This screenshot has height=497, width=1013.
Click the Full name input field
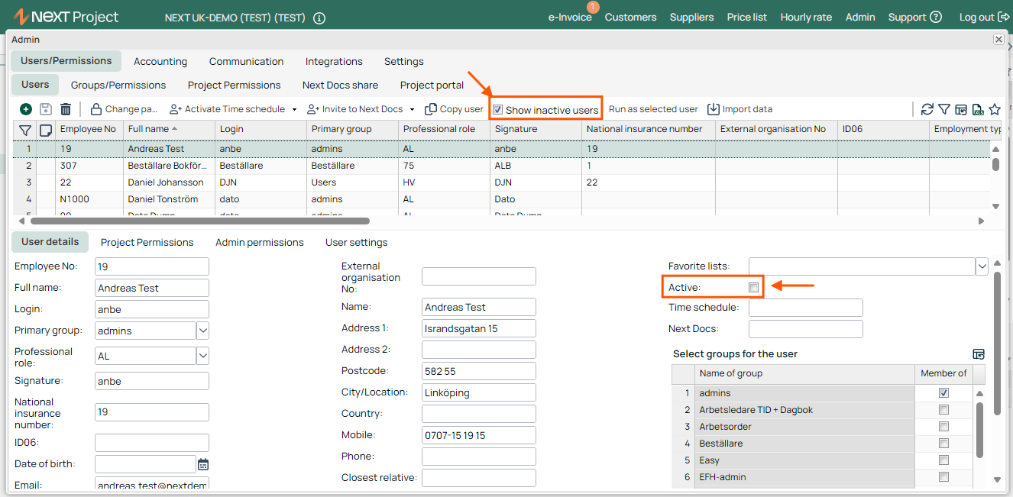pyautogui.click(x=152, y=288)
